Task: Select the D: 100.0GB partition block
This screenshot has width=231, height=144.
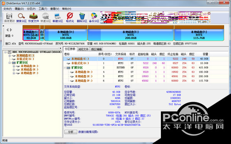Action: pyautogui.click(x=65, y=33)
